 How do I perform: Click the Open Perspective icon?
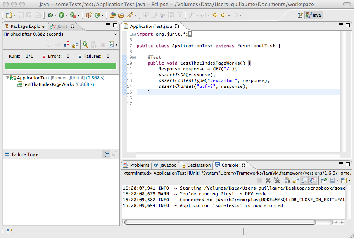[300, 15]
